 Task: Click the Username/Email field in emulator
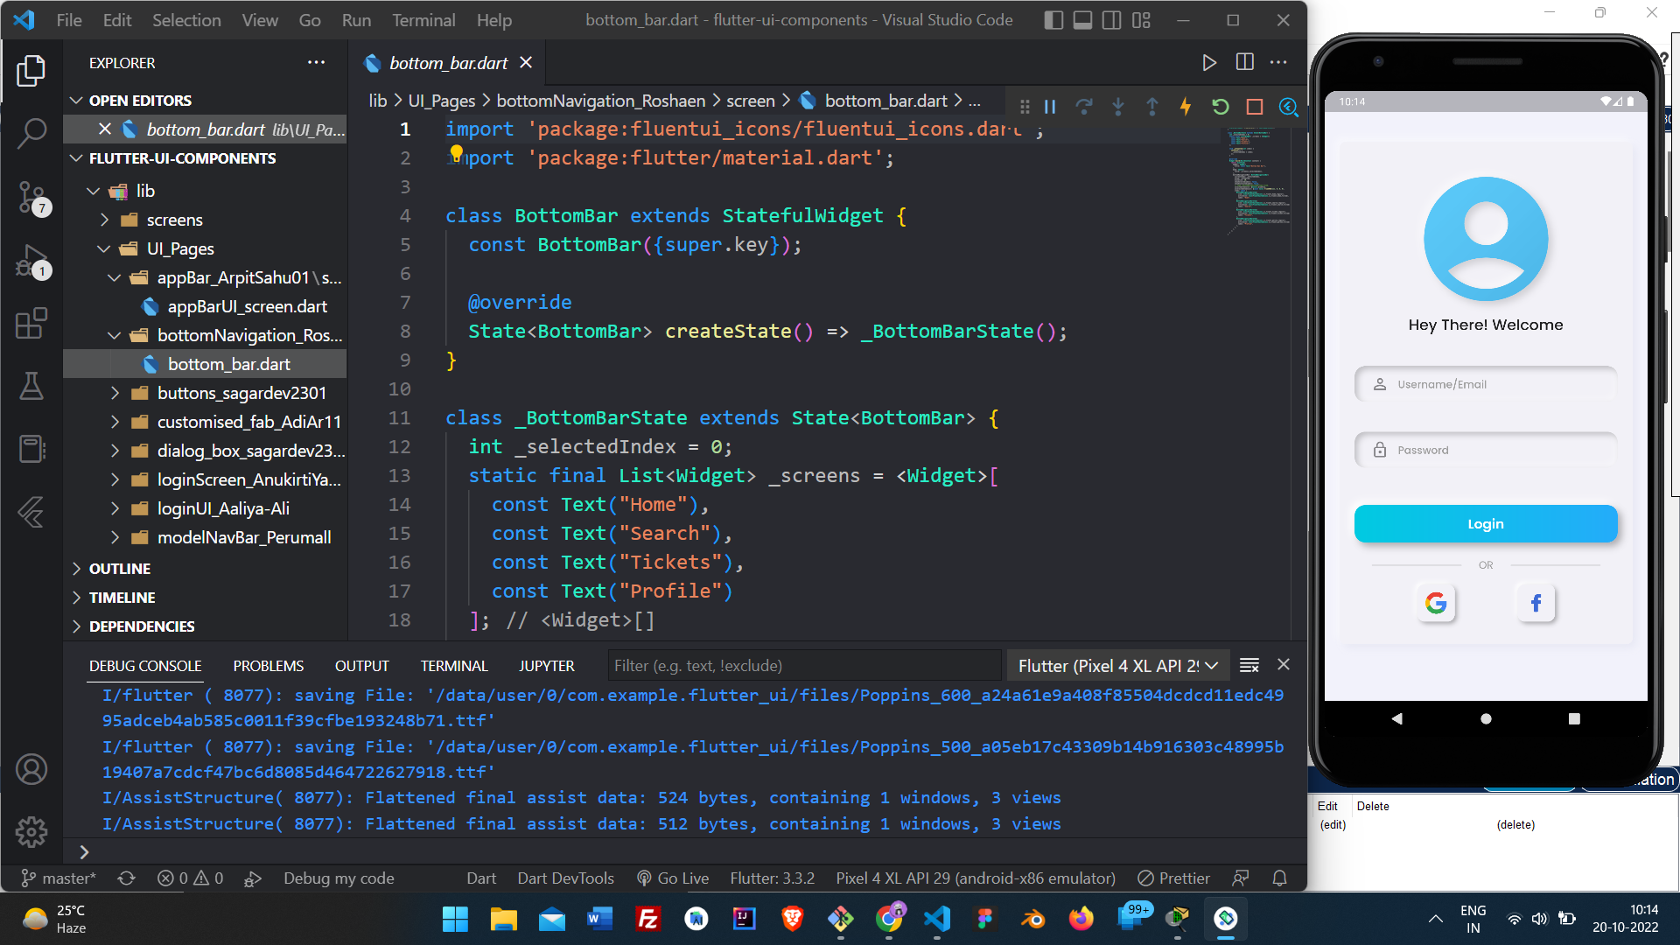coord(1486,384)
